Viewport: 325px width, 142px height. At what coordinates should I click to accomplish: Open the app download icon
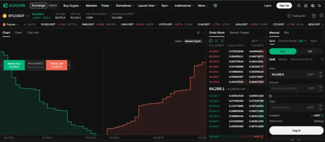(306, 6)
